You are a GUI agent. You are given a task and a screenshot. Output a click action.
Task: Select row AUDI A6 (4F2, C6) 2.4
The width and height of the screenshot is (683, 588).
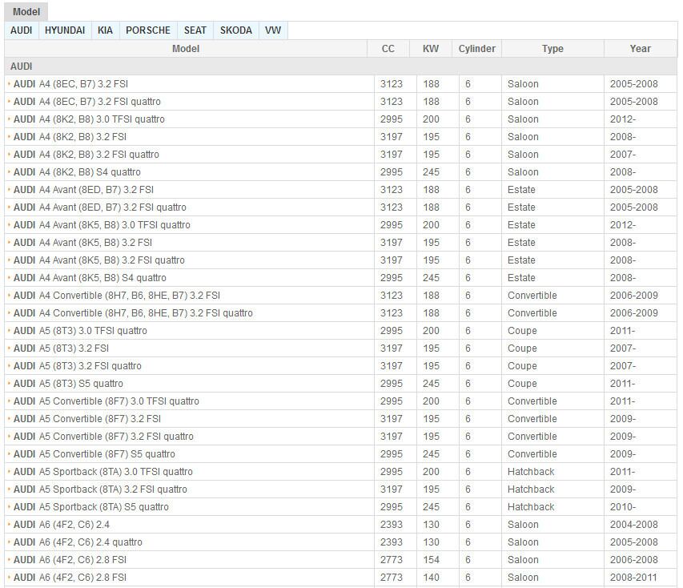click(x=340, y=525)
